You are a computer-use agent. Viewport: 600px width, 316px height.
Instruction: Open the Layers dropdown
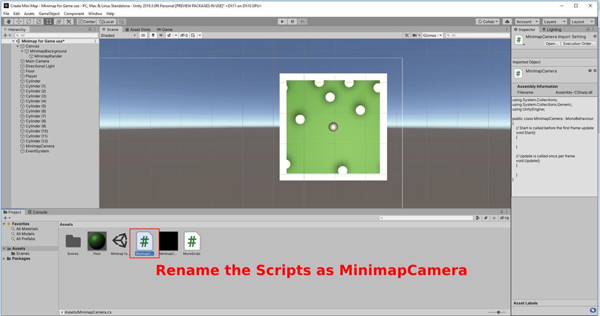(554, 22)
